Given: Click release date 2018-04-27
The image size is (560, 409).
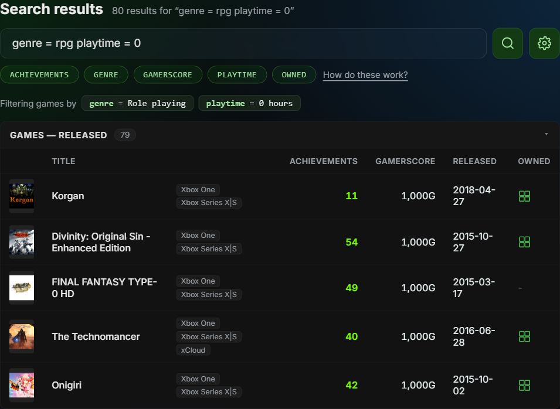Looking at the screenshot, I should pos(474,196).
